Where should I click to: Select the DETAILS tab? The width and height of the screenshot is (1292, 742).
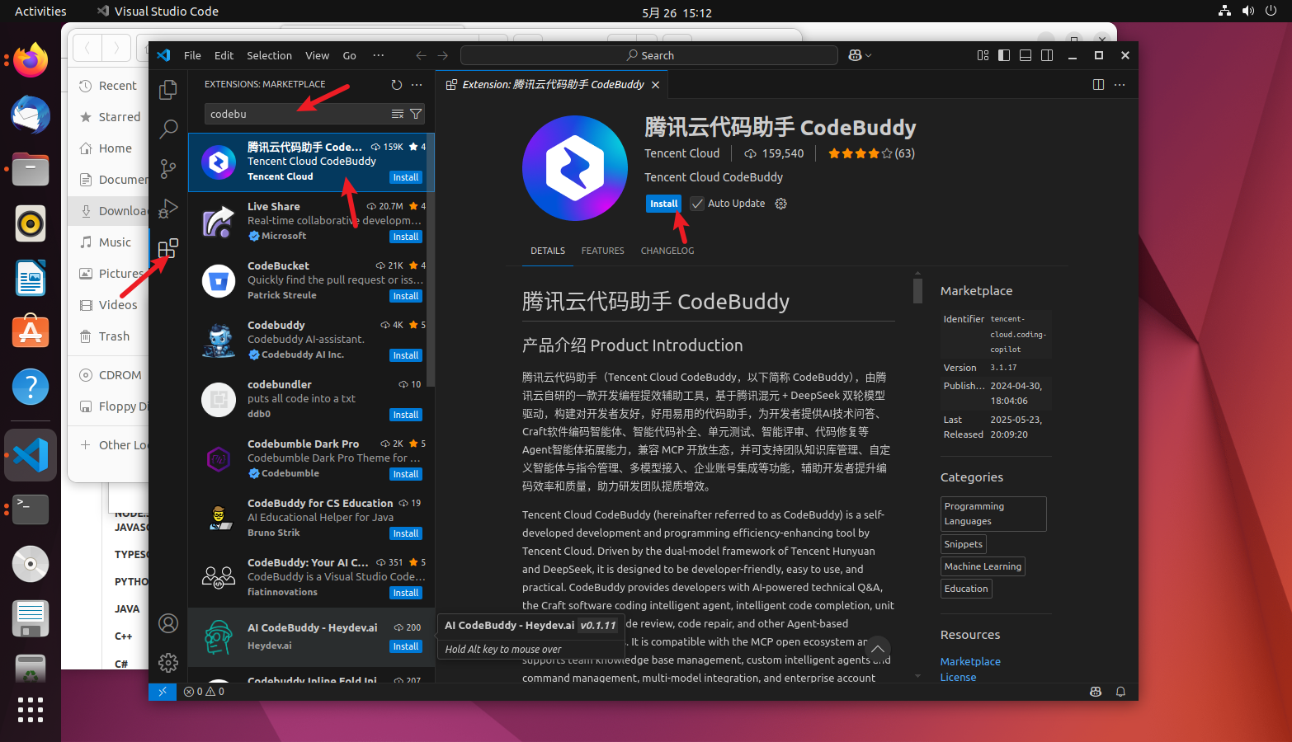point(548,251)
